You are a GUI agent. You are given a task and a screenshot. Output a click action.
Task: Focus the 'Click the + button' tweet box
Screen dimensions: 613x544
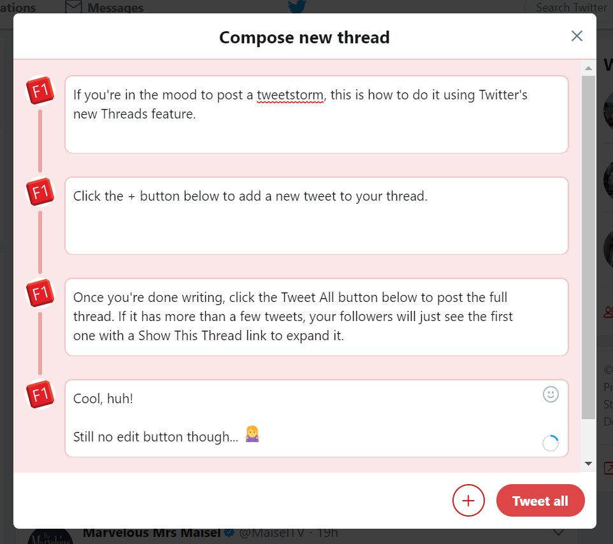316,216
